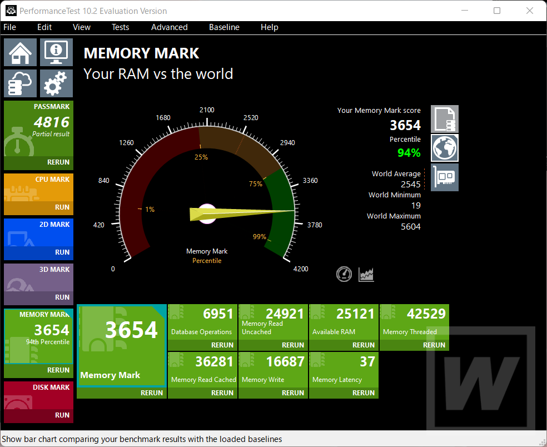Open the Help menu
The image size is (547, 447).
pyautogui.click(x=269, y=27)
